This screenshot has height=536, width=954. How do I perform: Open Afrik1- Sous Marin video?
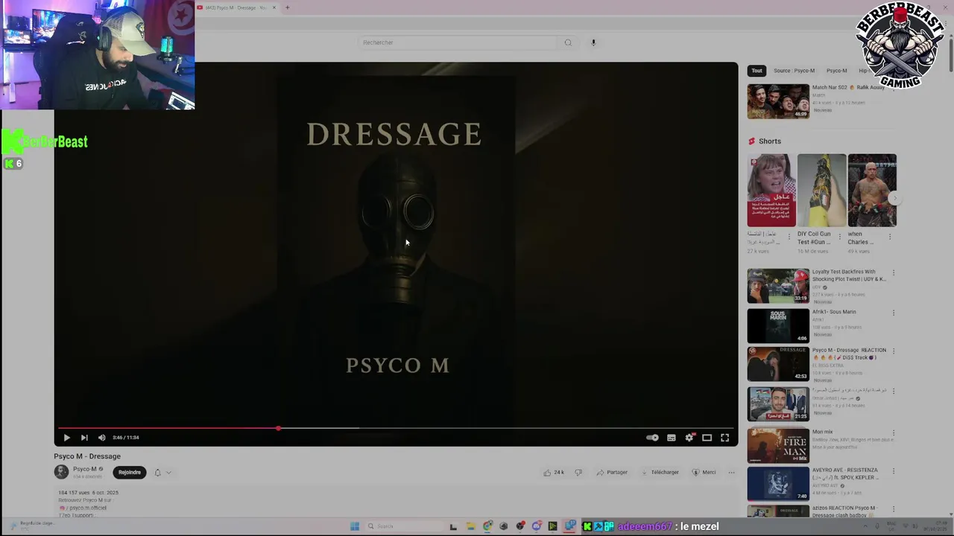(x=778, y=326)
